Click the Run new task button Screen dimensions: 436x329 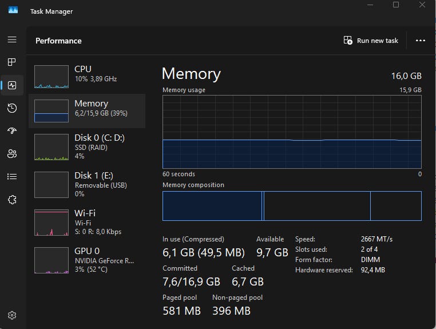click(371, 41)
